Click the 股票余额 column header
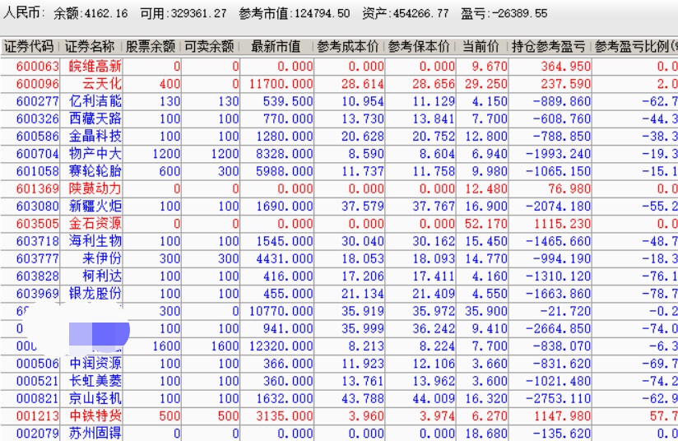This screenshot has width=678, height=441. 151,46
